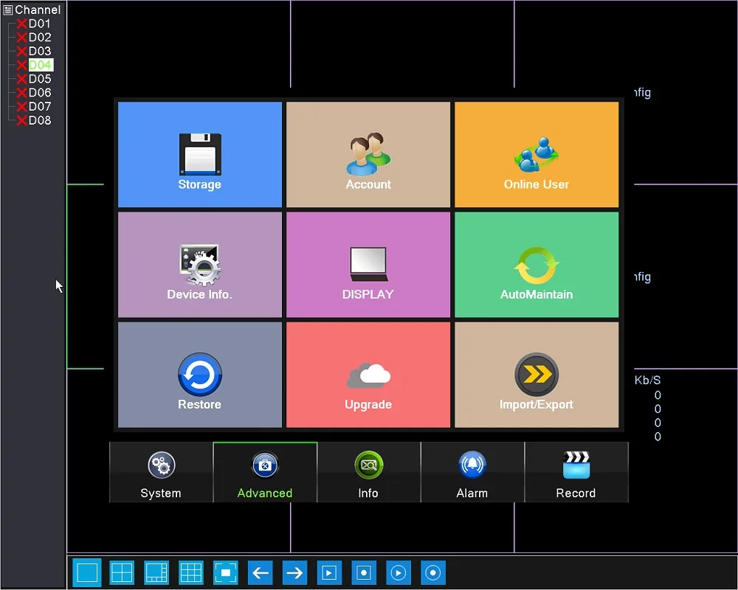Select channel D03 in the list

pos(40,51)
